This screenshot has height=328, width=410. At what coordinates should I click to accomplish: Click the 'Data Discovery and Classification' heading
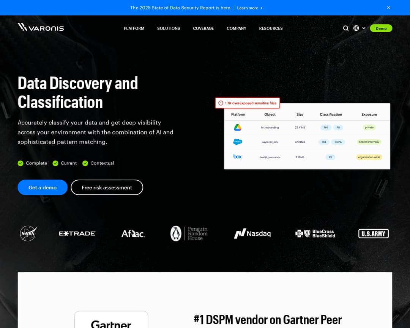click(x=78, y=92)
